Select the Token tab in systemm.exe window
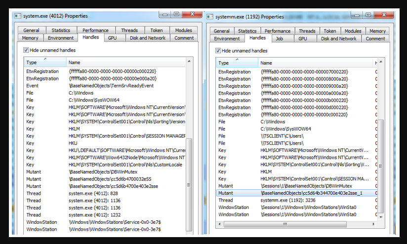 pyautogui.click(x=330, y=31)
